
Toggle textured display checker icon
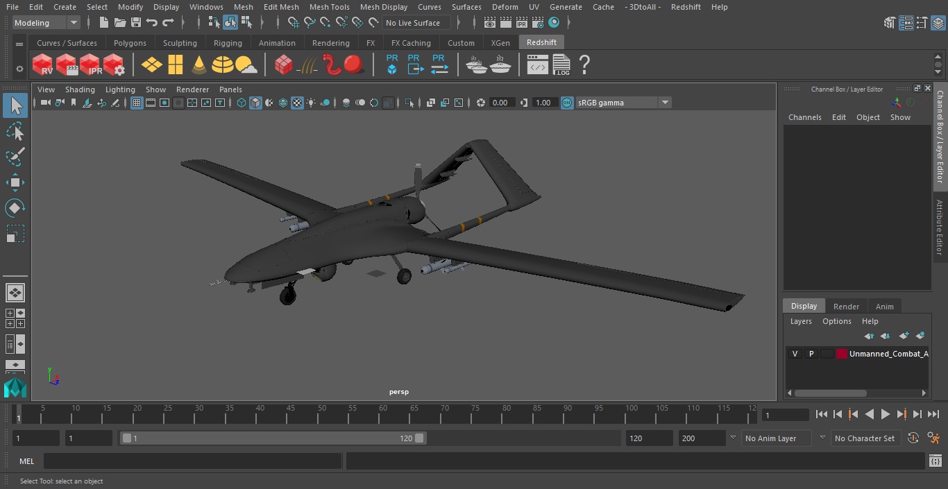pyautogui.click(x=297, y=103)
